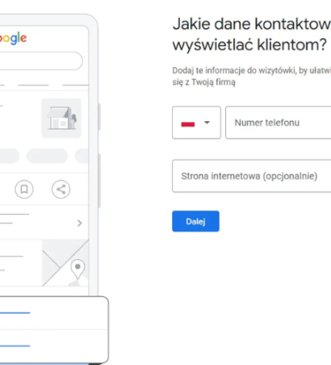The image size is (331, 365).
Task: Click the right chevron arrow in phone preview
Action: pos(79,223)
